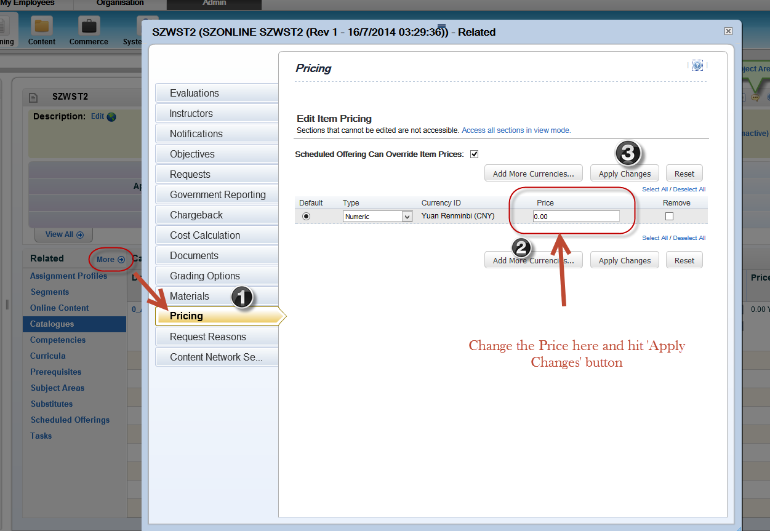Open the Materials tab
Viewport: 770px width, 531px height.
tap(217, 296)
